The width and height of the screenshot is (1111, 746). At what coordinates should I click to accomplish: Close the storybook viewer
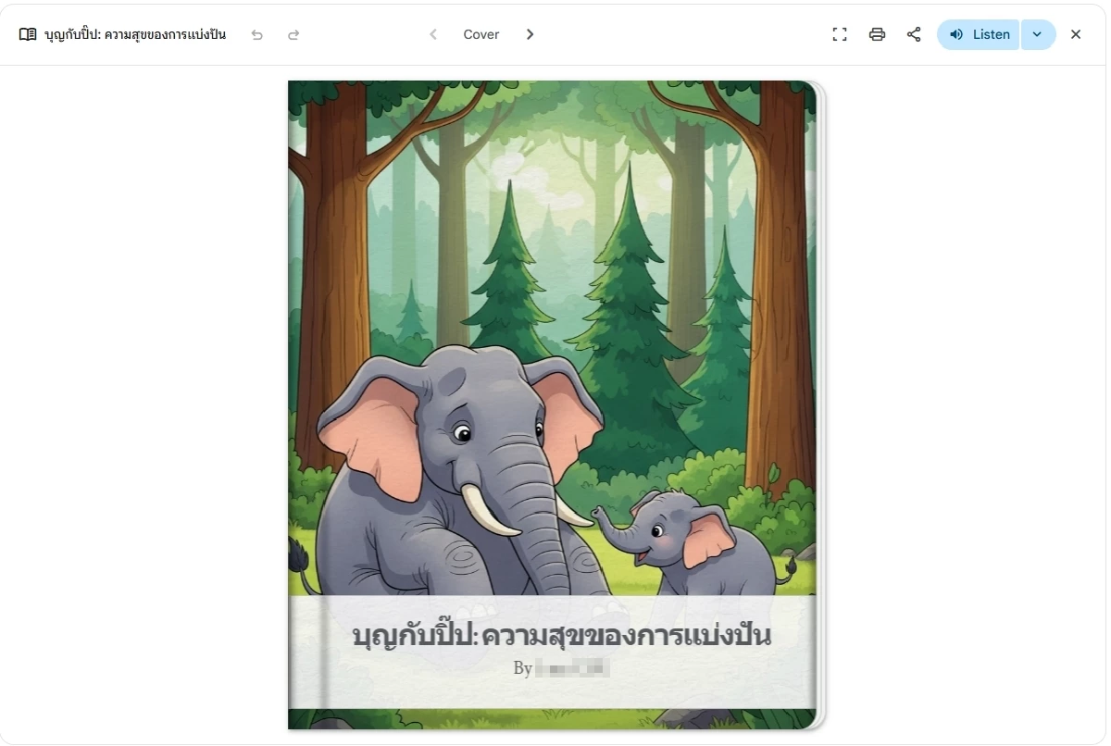1076,34
